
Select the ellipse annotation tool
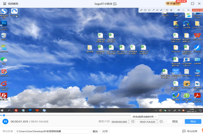click(149, 10)
